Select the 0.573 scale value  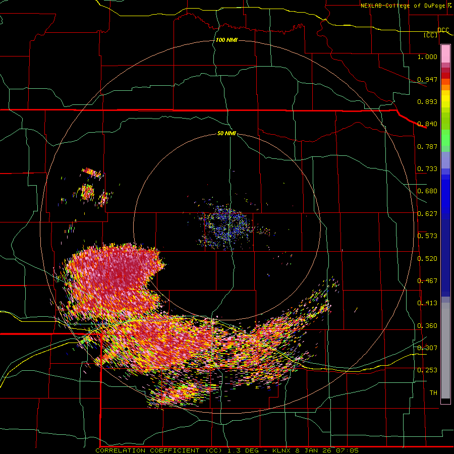pos(427,236)
